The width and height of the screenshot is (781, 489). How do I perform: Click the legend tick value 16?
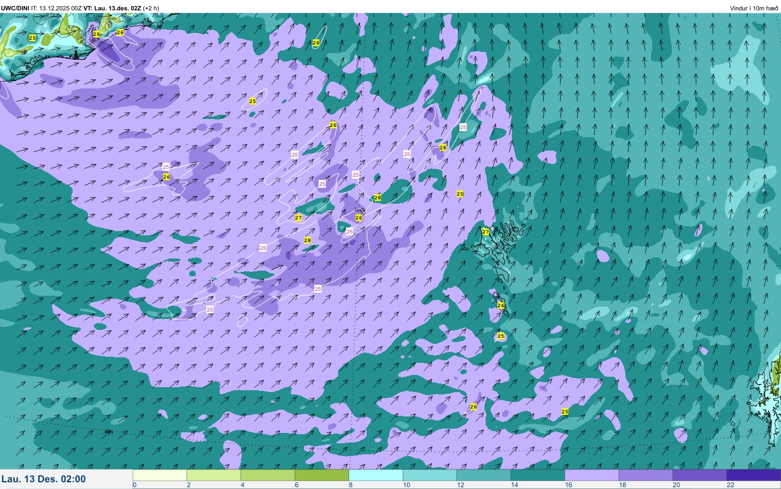click(x=568, y=485)
